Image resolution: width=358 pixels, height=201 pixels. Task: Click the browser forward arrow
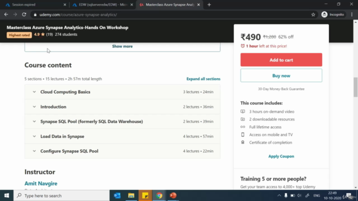(x=15, y=15)
